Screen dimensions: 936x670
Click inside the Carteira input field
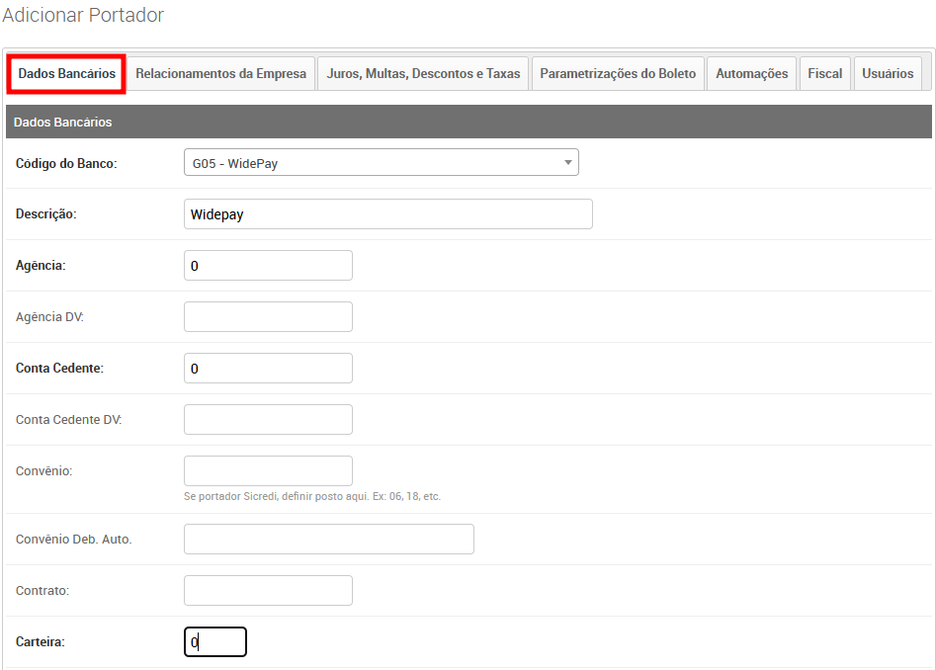215,642
